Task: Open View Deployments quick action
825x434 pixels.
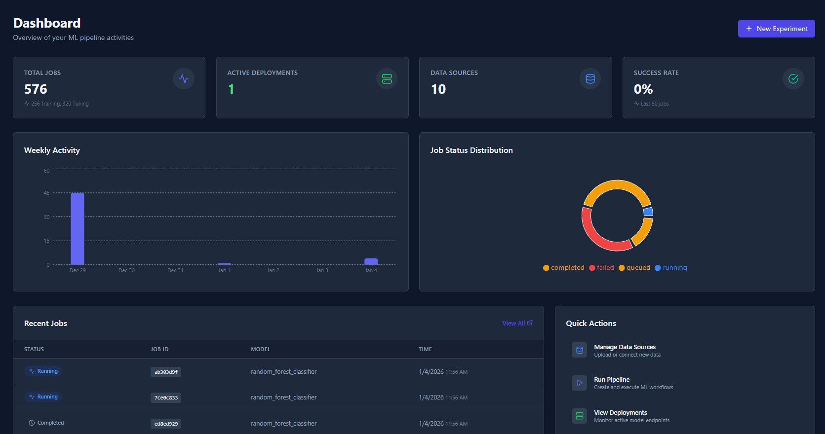Action: tap(685, 416)
